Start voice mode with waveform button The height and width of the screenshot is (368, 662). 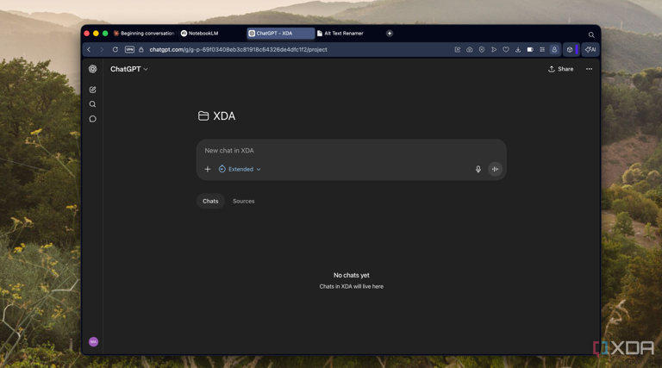tap(495, 169)
